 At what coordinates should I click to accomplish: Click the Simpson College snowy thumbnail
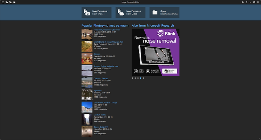[x=87, y=71]
